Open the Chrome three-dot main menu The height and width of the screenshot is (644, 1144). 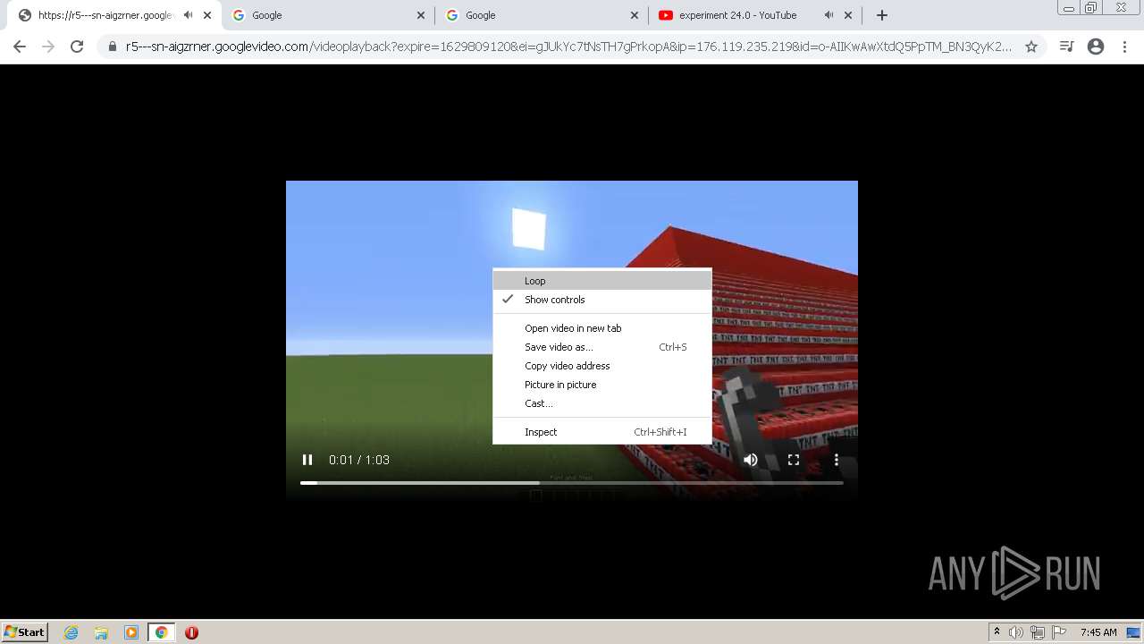pos(1125,47)
